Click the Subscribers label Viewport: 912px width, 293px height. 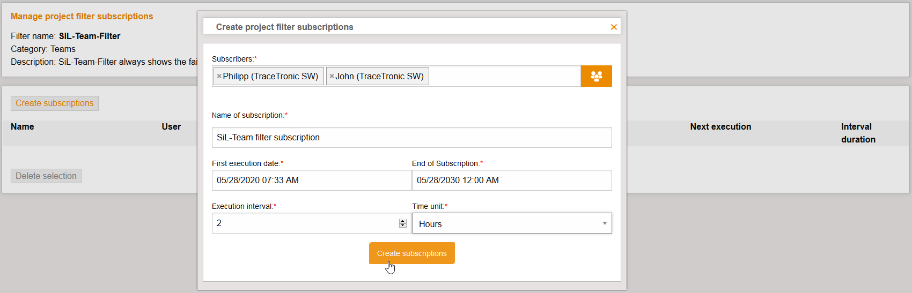(234, 59)
